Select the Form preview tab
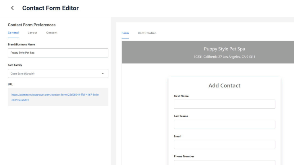Image resolution: width=294 pixels, height=165 pixels. click(x=125, y=33)
